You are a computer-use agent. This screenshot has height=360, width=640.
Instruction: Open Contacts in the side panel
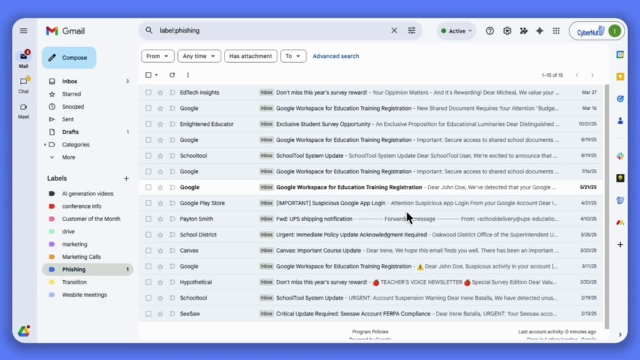click(x=620, y=121)
